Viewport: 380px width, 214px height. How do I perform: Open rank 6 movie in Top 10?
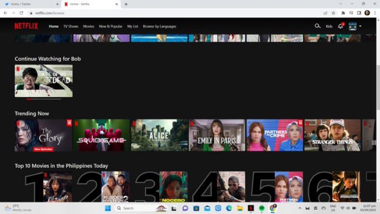pos(346,186)
